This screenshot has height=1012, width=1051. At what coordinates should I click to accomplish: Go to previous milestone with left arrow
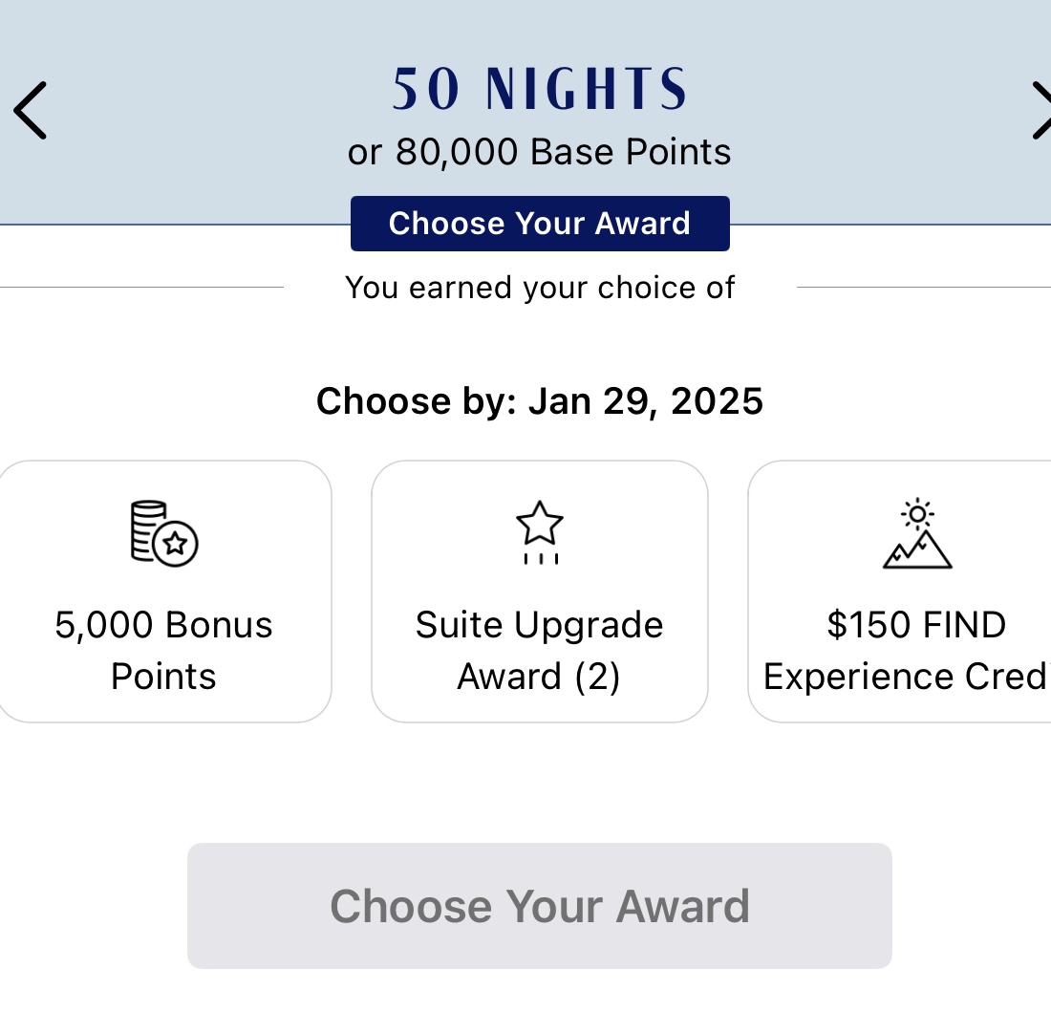(30, 111)
